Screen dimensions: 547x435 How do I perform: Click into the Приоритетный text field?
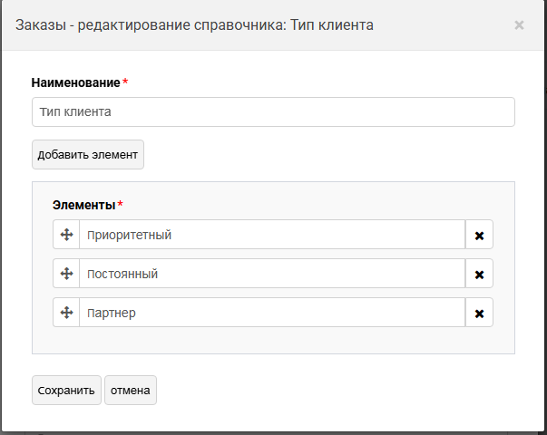tap(272, 235)
